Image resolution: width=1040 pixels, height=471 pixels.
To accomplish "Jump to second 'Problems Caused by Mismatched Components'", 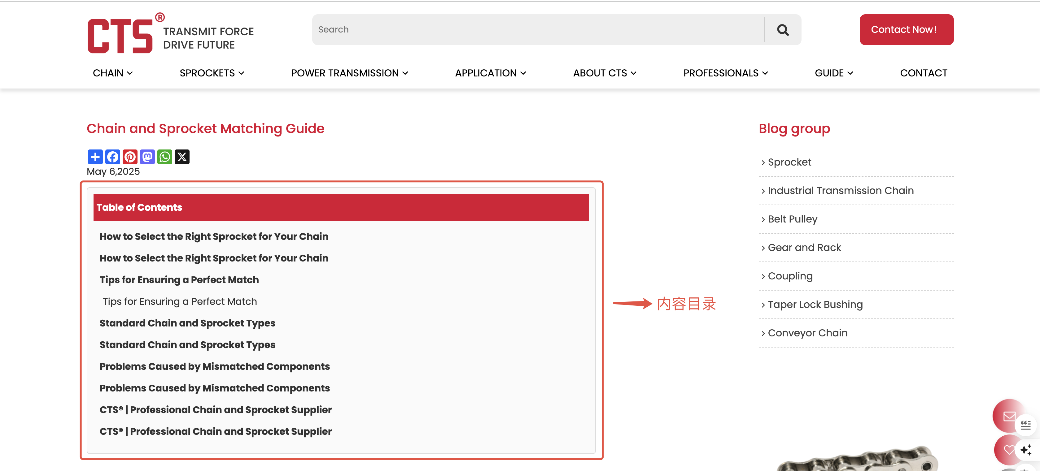I will click(x=215, y=388).
